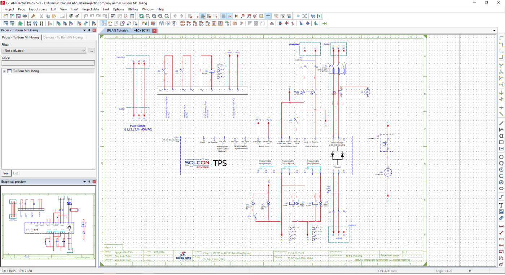Open the Project data menu
Image resolution: width=505 pixels, height=275 pixels.
[91, 9]
